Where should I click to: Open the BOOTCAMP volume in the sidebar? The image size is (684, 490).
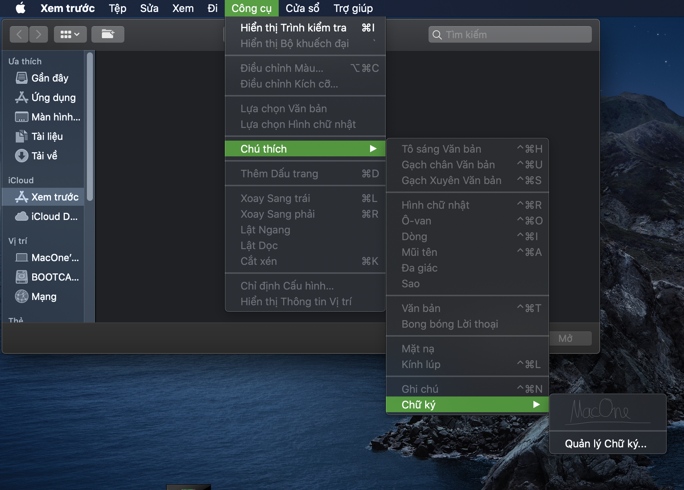click(43, 277)
